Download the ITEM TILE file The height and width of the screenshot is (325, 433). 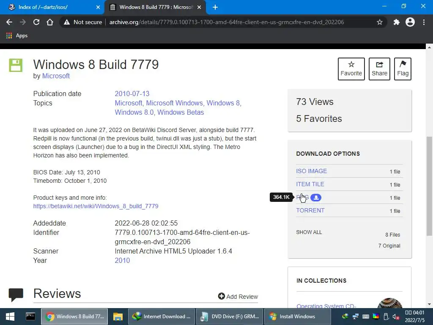click(310, 184)
